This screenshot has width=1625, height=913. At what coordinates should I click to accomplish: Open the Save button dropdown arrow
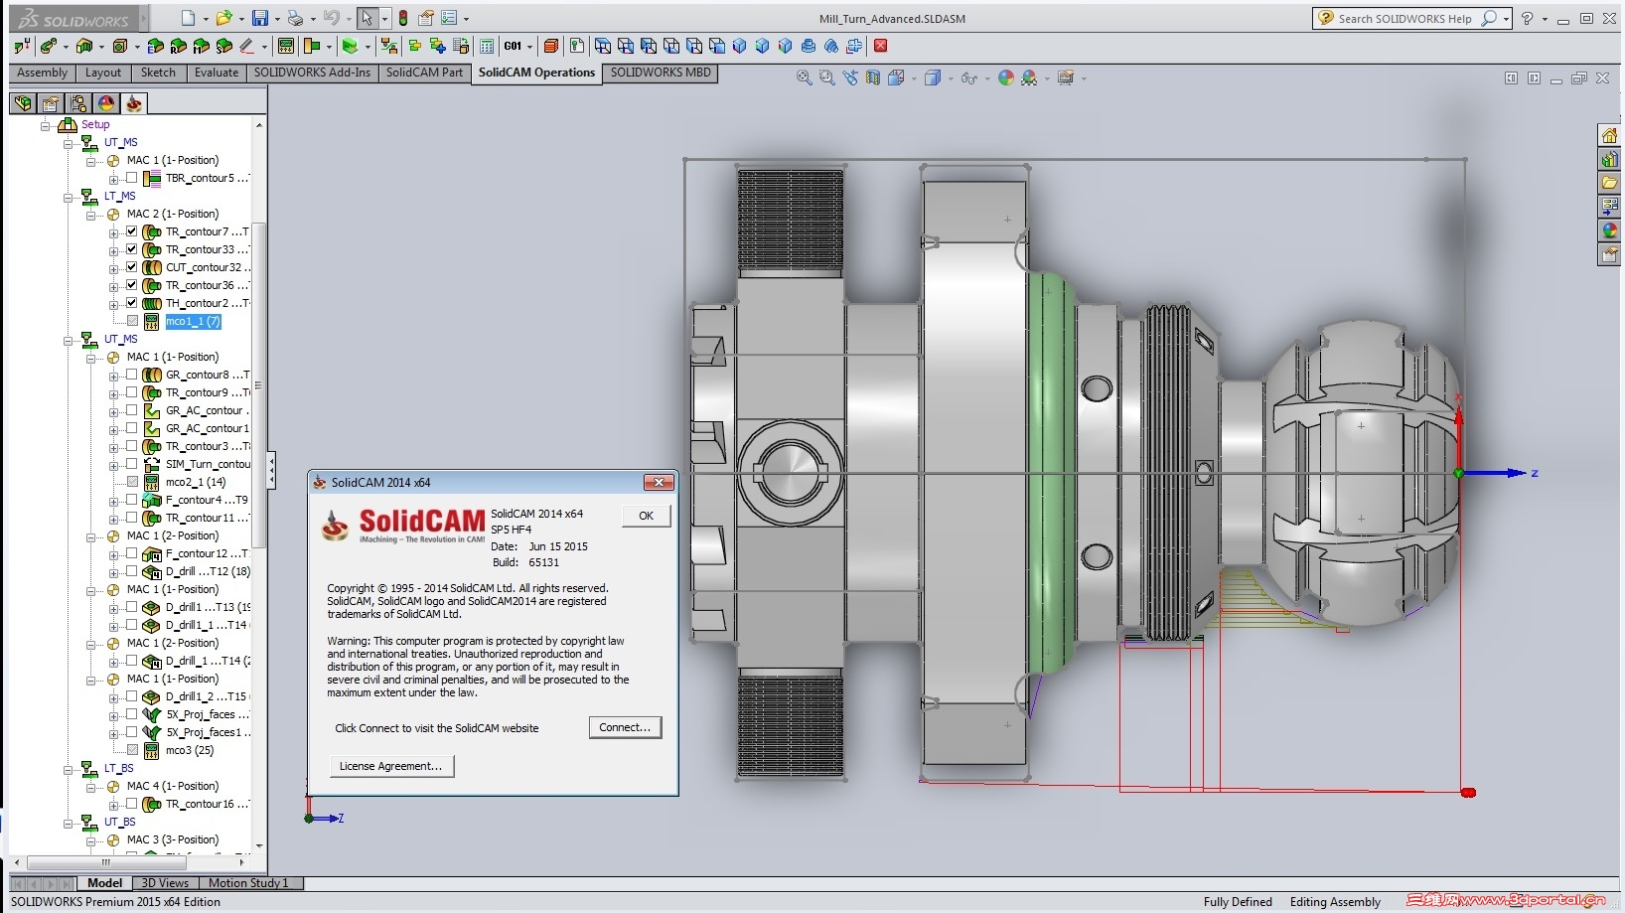[x=277, y=19]
